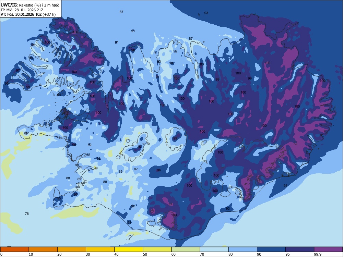
Task: Choose the light green 60–70 legend swatch
Action: [186, 249]
